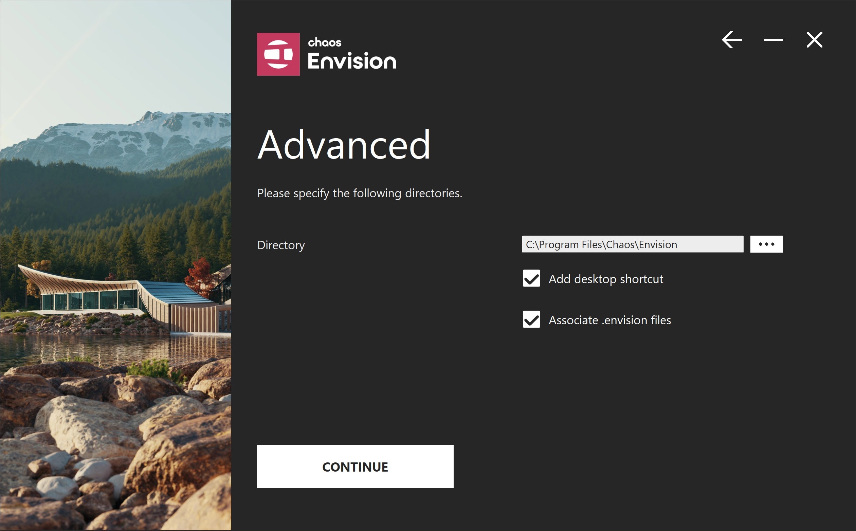Click the CONTINUE button
The image size is (856, 531).
click(x=355, y=466)
